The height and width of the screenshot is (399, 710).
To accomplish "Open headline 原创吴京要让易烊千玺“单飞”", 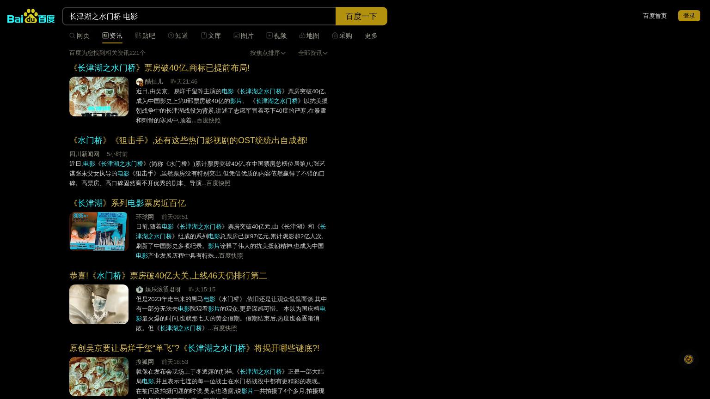I will pyautogui.click(x=194, y=348).
